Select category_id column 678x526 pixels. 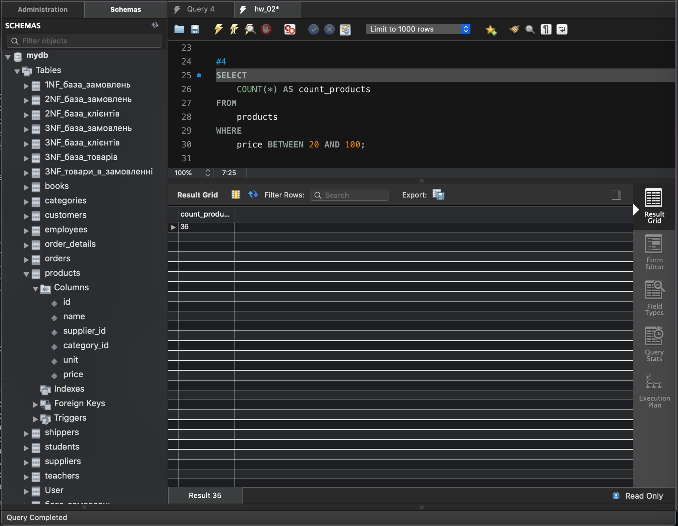point(86,345)
